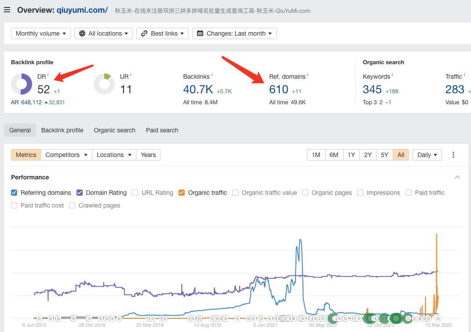Enable the Organic traffic value checkbox

coord(235,193)
